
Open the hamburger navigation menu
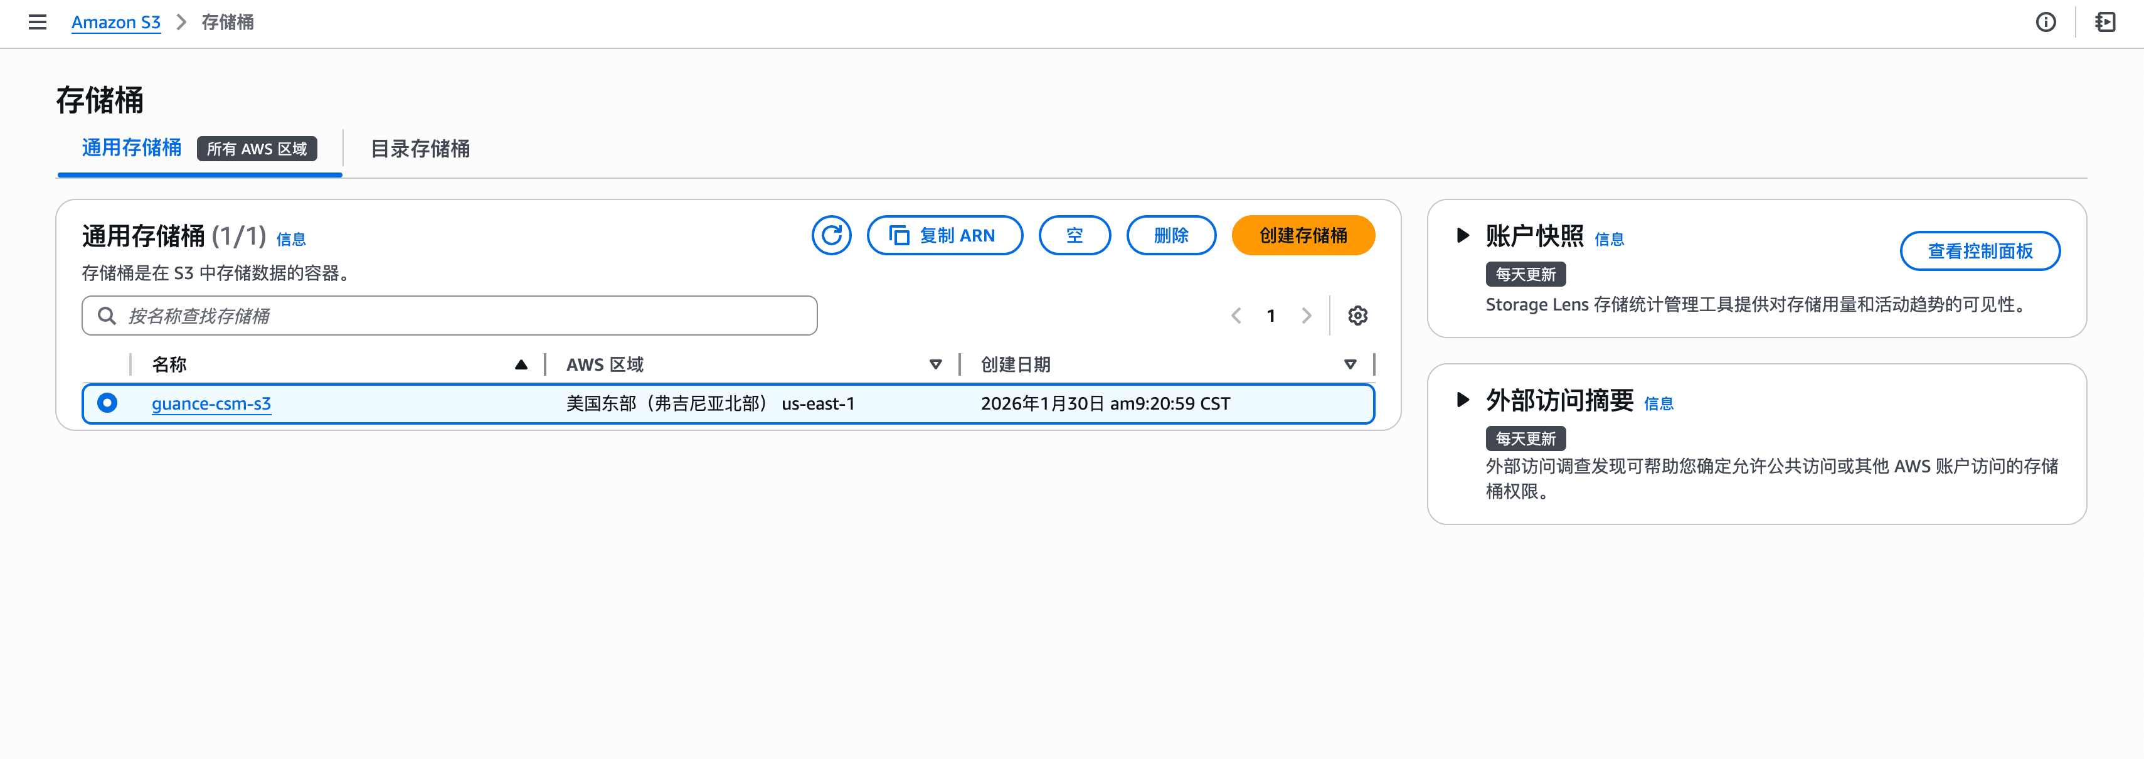38,23
